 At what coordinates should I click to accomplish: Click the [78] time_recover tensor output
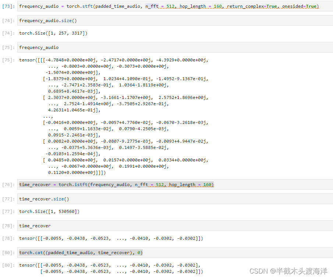coord(111,238)
